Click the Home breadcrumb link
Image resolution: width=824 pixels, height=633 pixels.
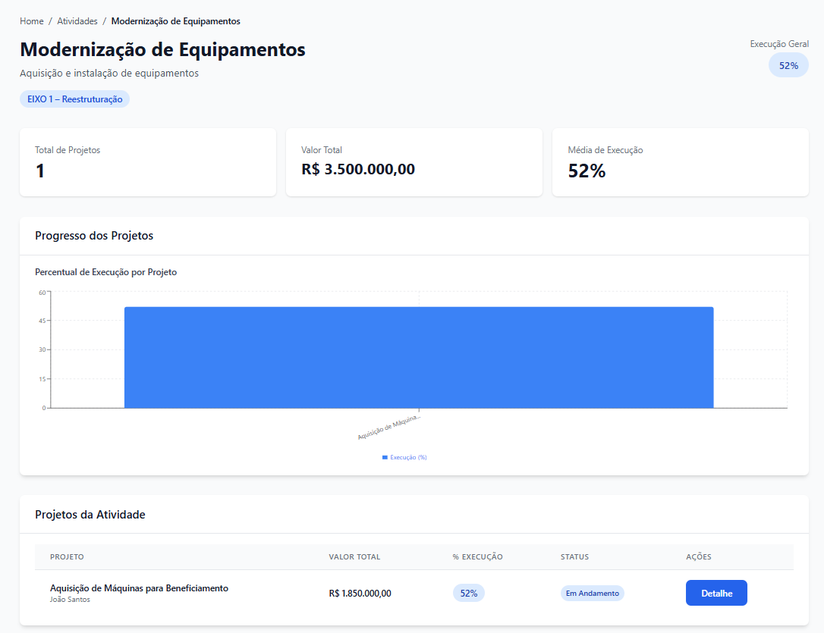click(31, 21)
